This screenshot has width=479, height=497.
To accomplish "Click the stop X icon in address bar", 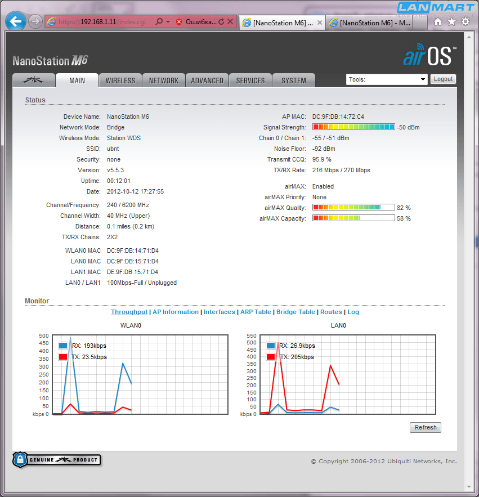I will pyautogui.click(x=230, y=21).
